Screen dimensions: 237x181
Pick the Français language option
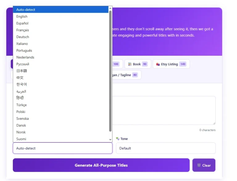[x=23, y=30]
